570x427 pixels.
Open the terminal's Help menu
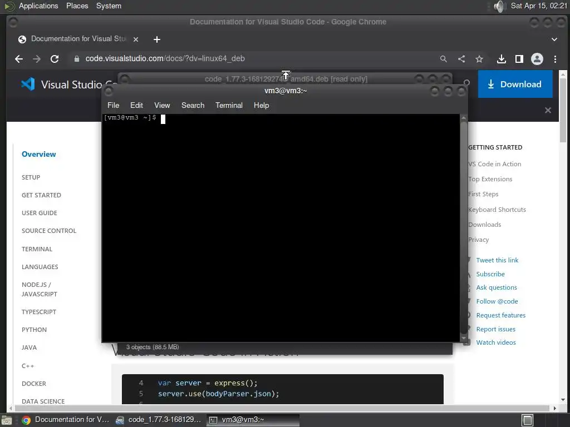click(x=261, y=105)
